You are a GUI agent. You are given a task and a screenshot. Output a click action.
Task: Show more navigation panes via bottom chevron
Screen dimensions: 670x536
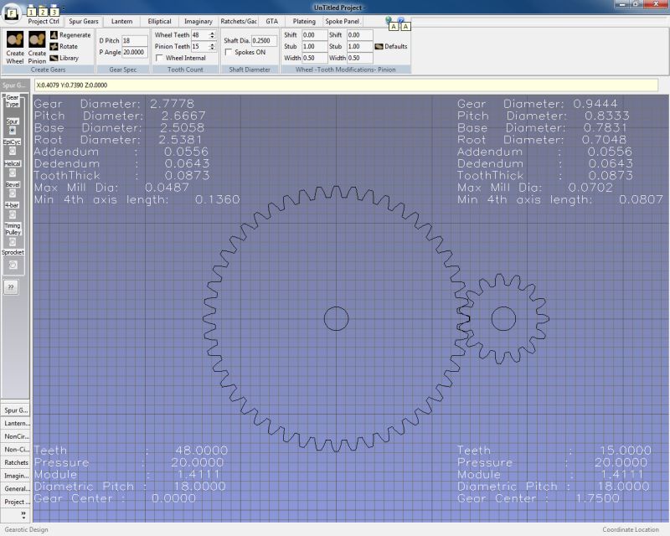23,515
